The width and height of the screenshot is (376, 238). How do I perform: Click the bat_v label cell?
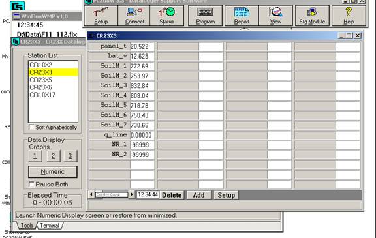[110, 56]
